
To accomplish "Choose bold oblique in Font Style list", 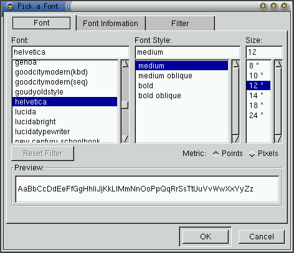I will point(159,96).
